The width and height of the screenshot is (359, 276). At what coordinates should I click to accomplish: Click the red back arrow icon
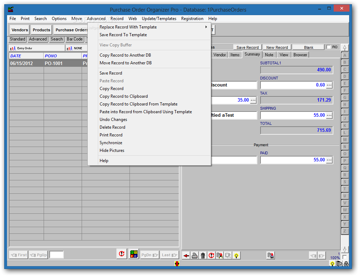point(186,255)
